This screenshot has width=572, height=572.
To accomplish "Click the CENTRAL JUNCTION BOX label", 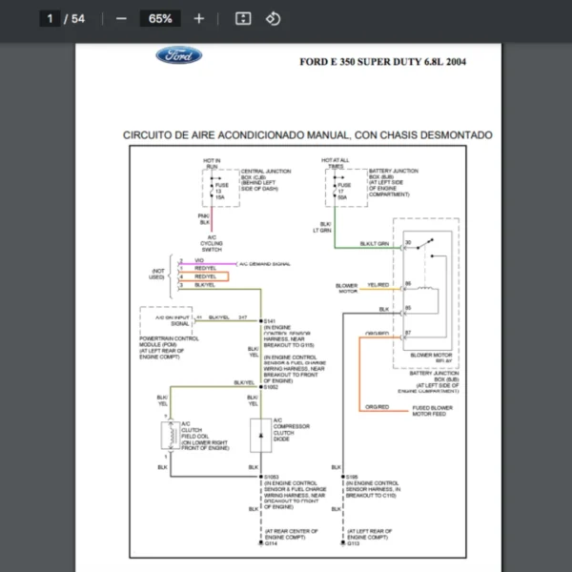I will point(266,180).
